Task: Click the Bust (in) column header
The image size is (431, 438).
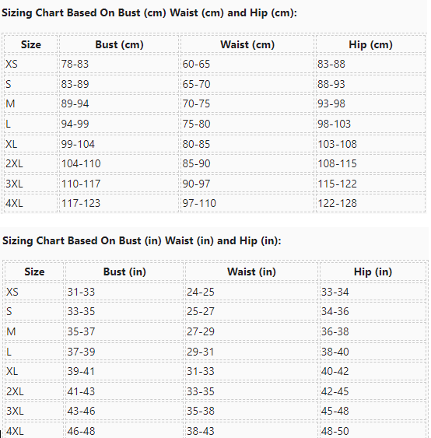Action: (124, 272)
